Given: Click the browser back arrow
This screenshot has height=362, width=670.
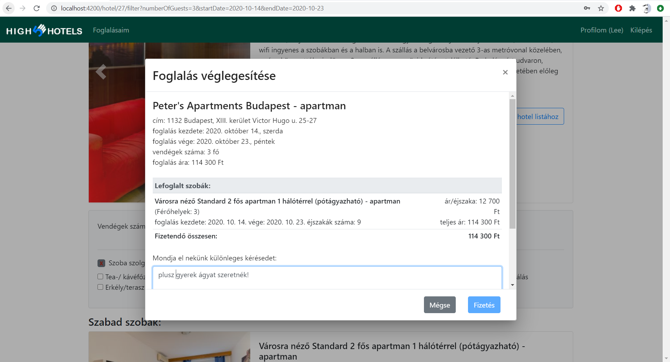Looking at the screenshot, I should pyautogui.click(x=9, y=8).
